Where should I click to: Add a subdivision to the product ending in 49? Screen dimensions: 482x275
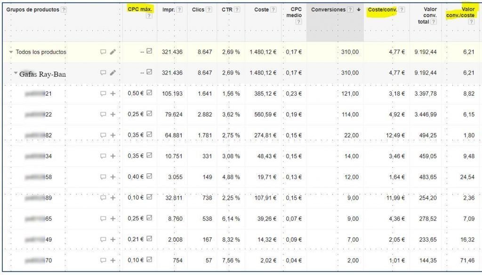[113, 240]
